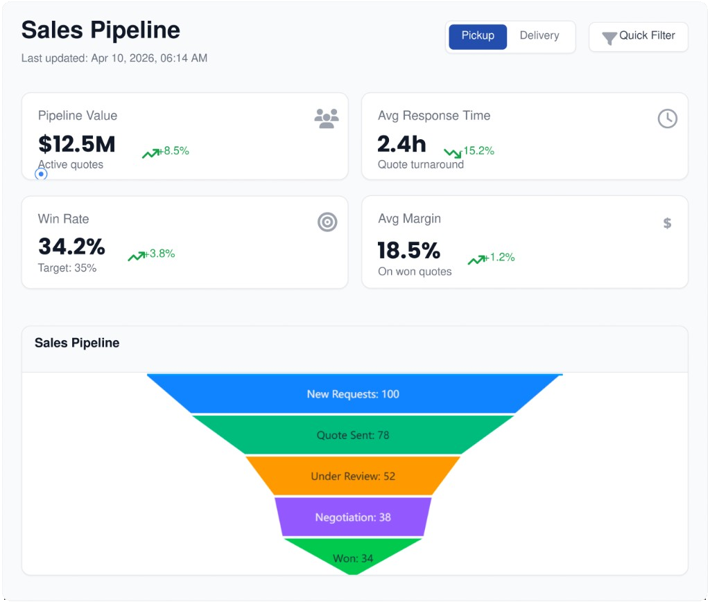The height and width of the screenshot is (604, 710).
Task: Click the Active quotes subtitle
Action: tap(71, 165)
